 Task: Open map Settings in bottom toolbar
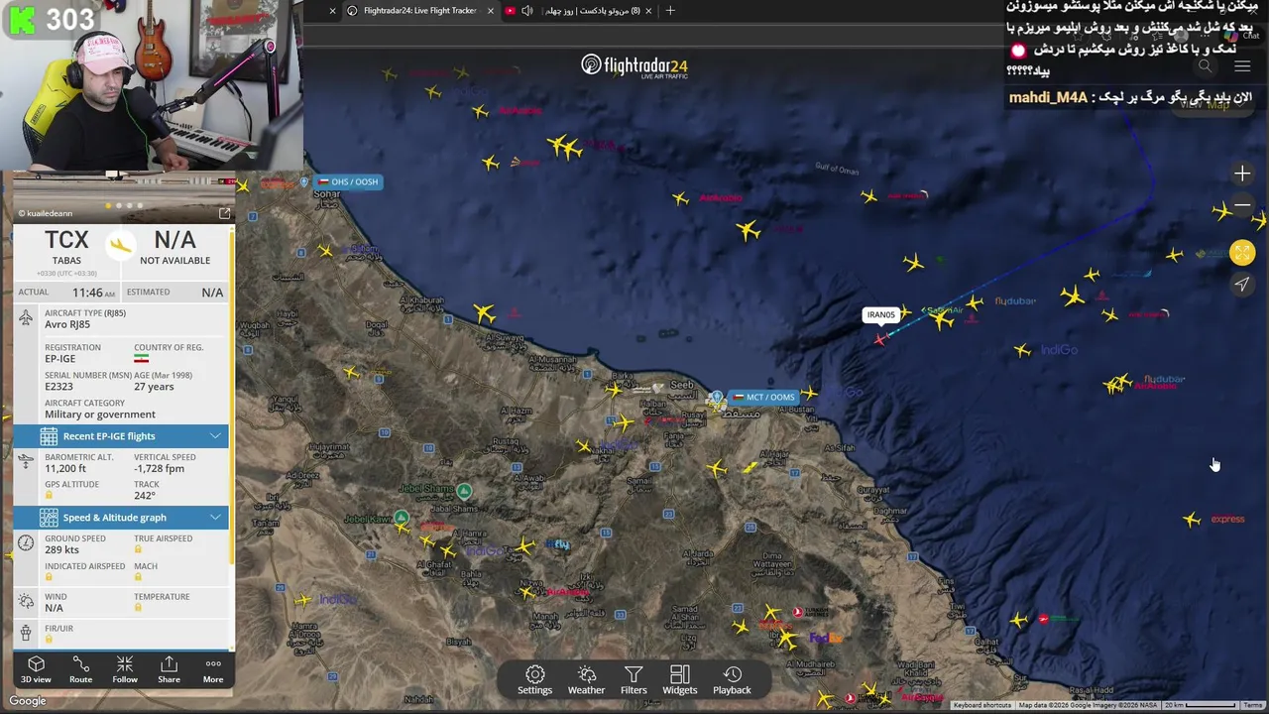(534, 680)
